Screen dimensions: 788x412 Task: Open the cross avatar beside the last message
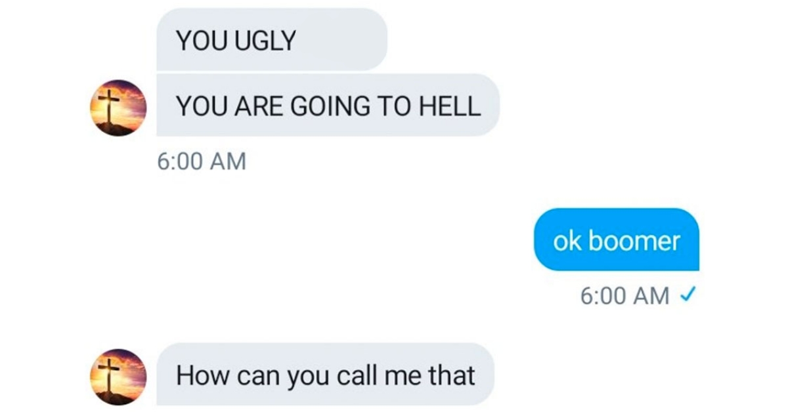119,377
